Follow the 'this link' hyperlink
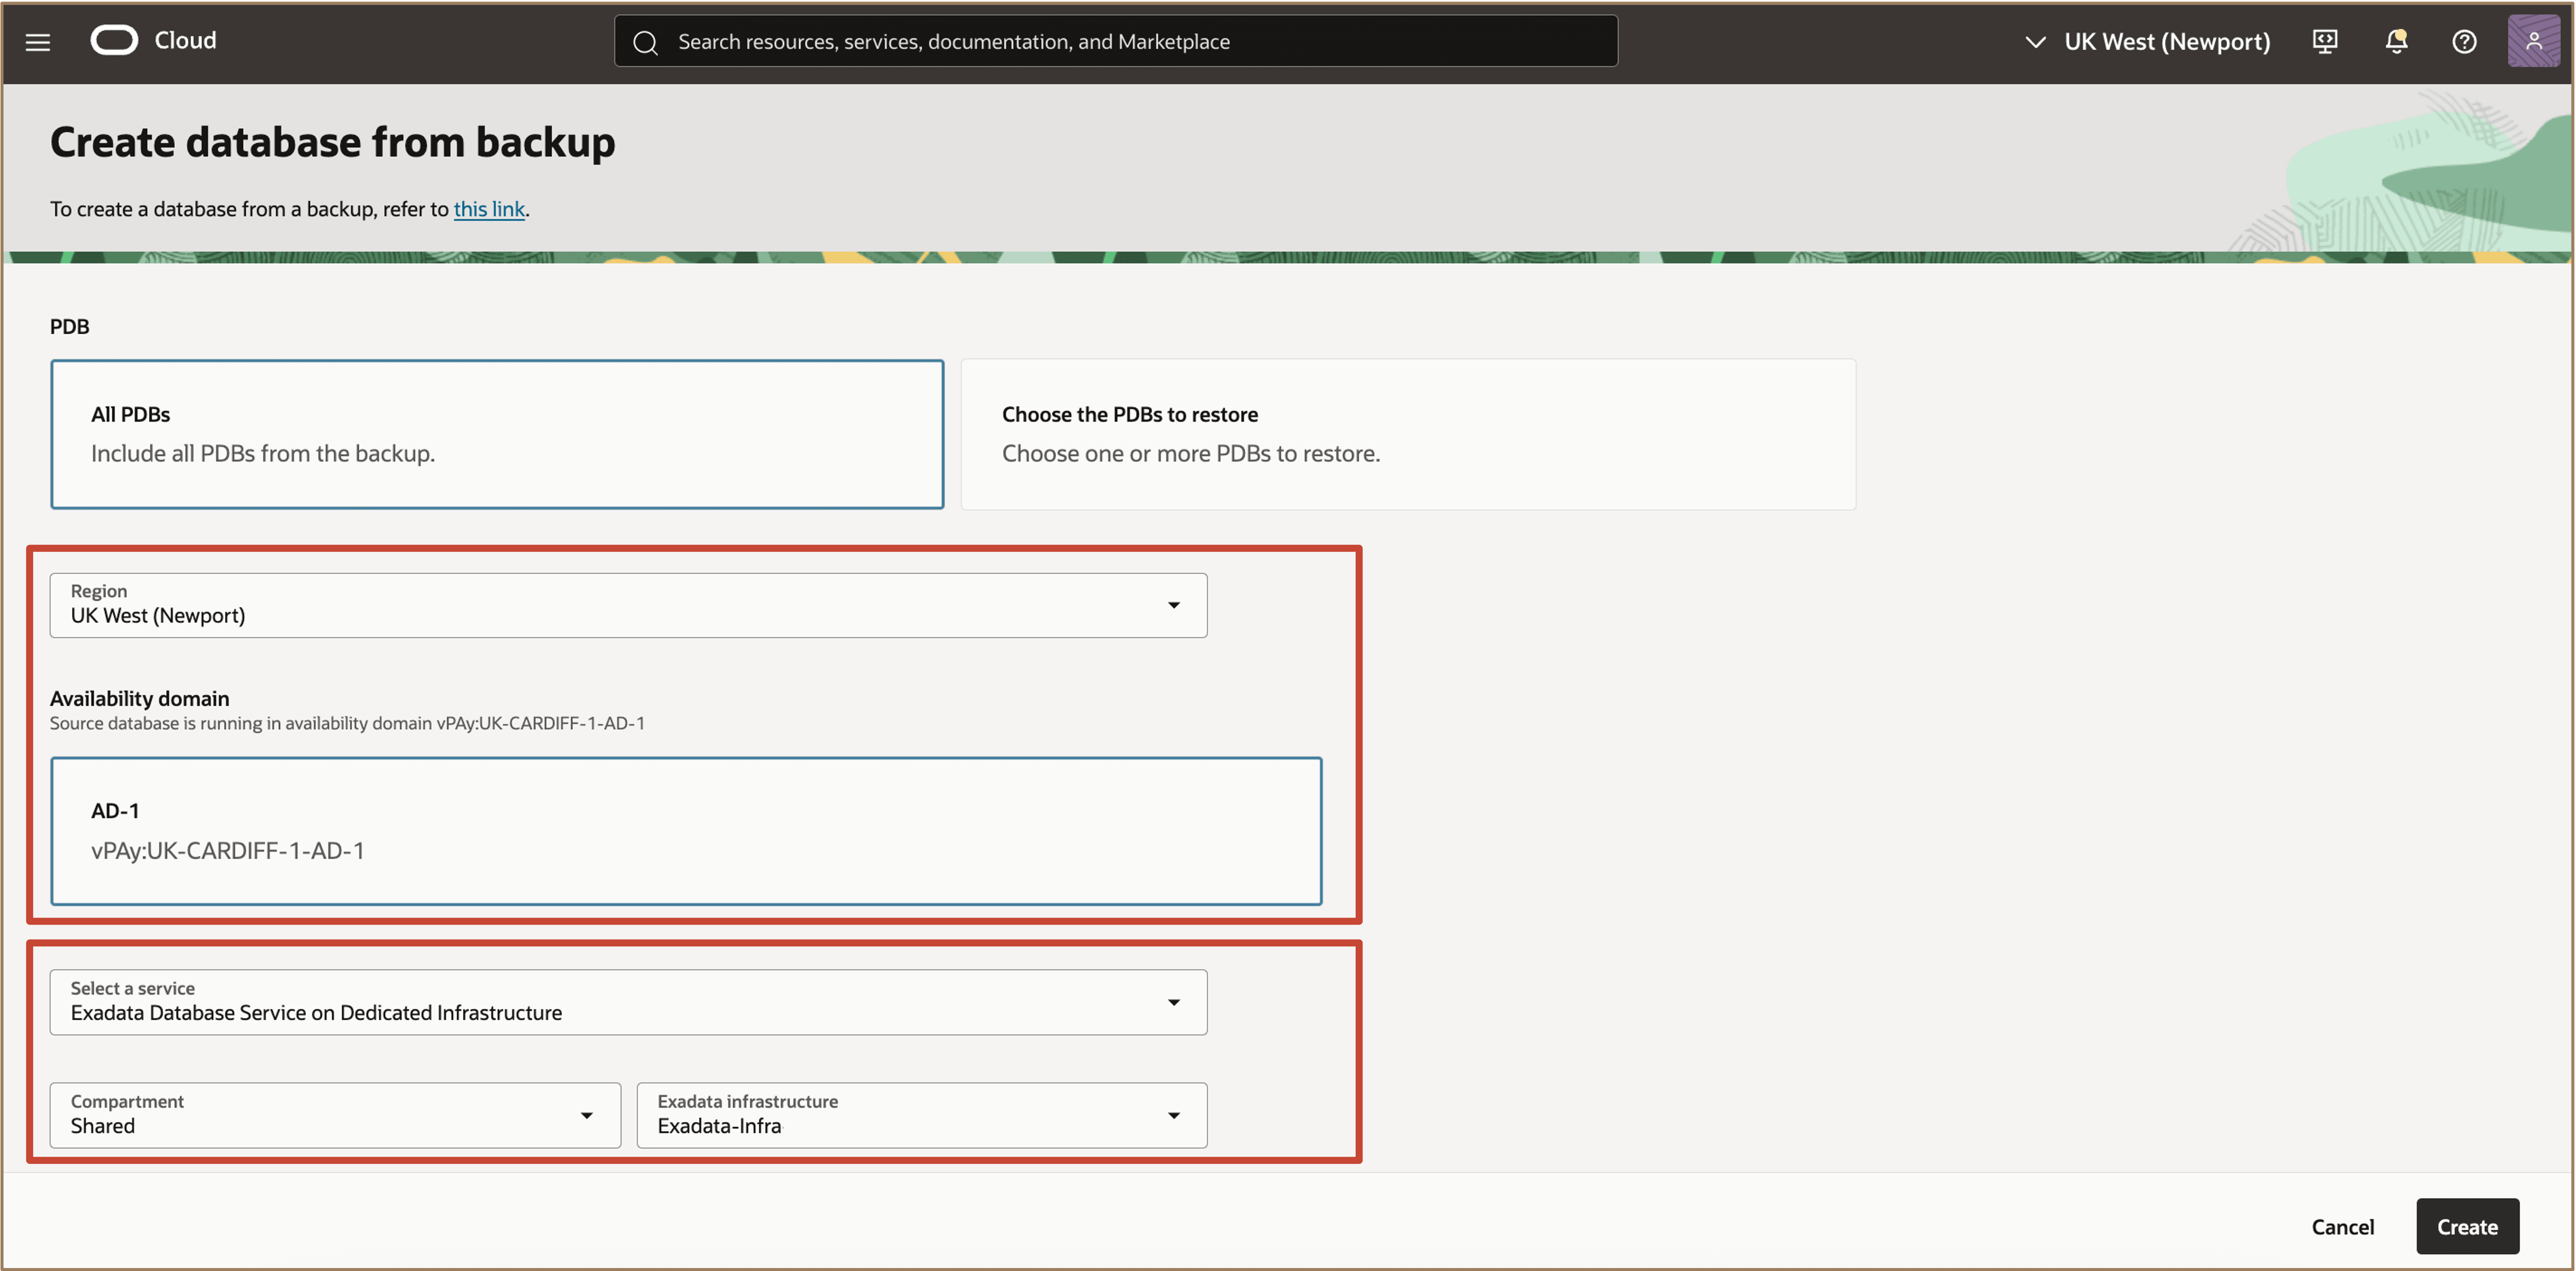This screenshot has width=2576, height=1271. pos(489,209)
